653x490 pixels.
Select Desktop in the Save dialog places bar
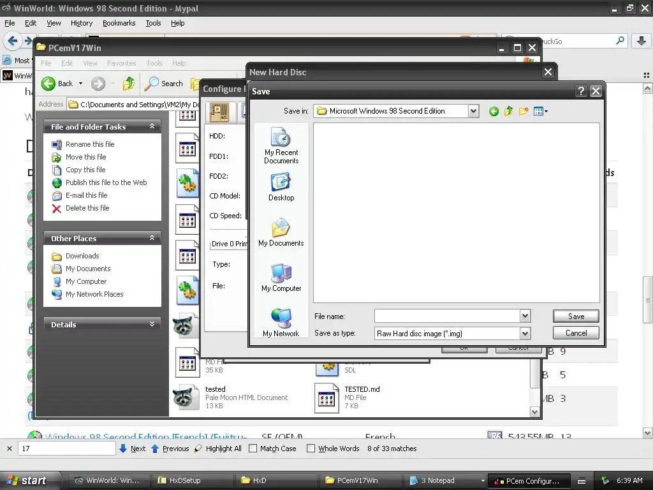point(281,188)
